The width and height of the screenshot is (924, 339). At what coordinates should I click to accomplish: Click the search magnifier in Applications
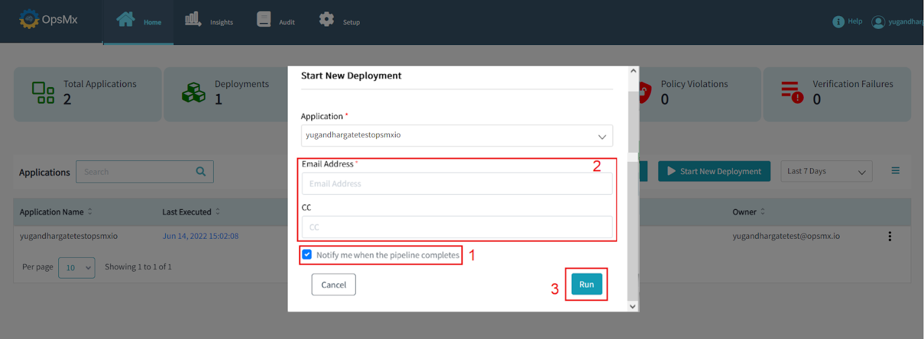[201, 172]
